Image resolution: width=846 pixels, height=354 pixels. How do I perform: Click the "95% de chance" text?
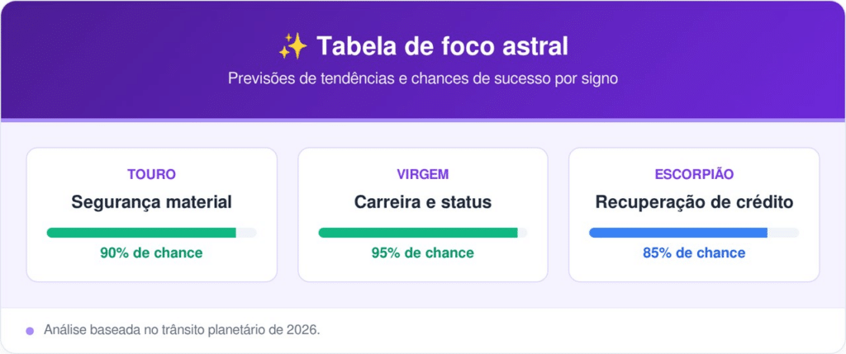point(422,253)
